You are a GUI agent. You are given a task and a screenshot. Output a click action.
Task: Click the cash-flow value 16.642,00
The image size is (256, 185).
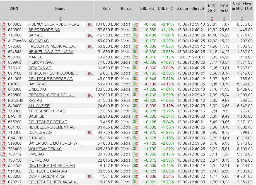tap(244, 106)
